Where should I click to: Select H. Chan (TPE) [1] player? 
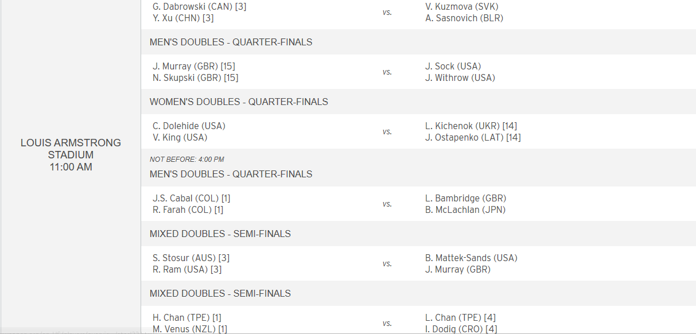pyautogui.click(x=187, y=317)
